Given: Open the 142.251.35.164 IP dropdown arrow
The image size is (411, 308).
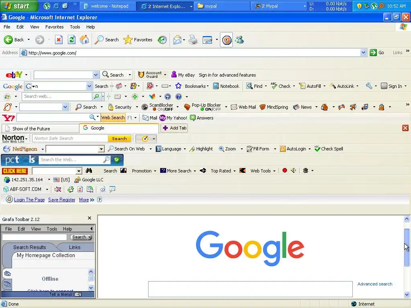Looking at the screenshot, I should 49,180.
